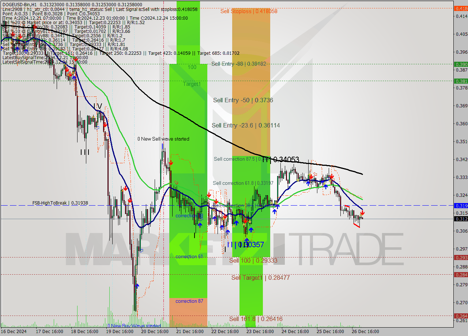The image size is (468, 336).
Task: Click 'Sell correction 61.8 | 0.33197' label
Action: pos(243,183)
